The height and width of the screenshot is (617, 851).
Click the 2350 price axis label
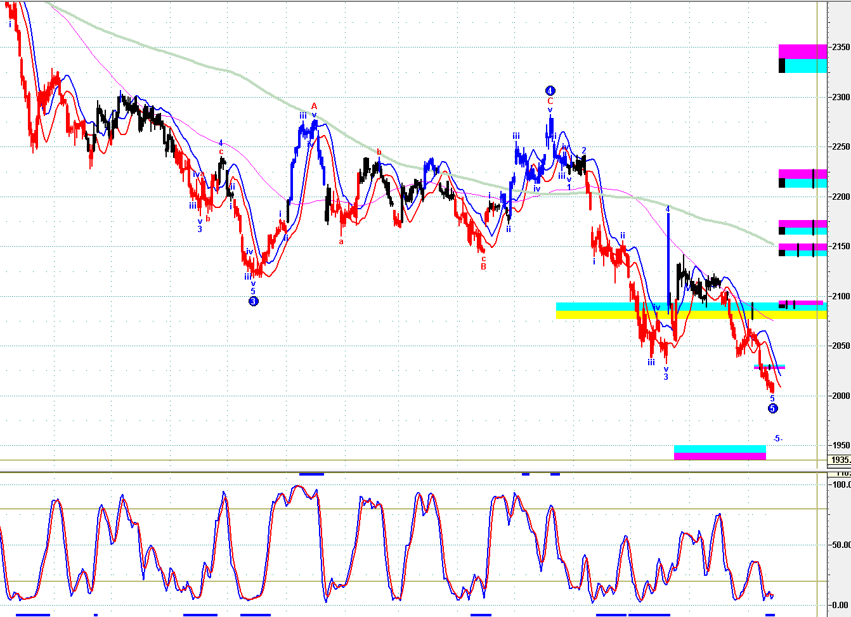click(x=841, y=48)
